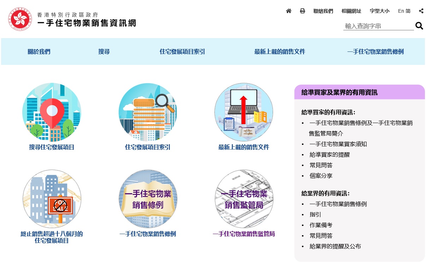Open 一手住宅物業銷售條例 navigation item
Screen dimensions: 426x263
coord(375,51)
